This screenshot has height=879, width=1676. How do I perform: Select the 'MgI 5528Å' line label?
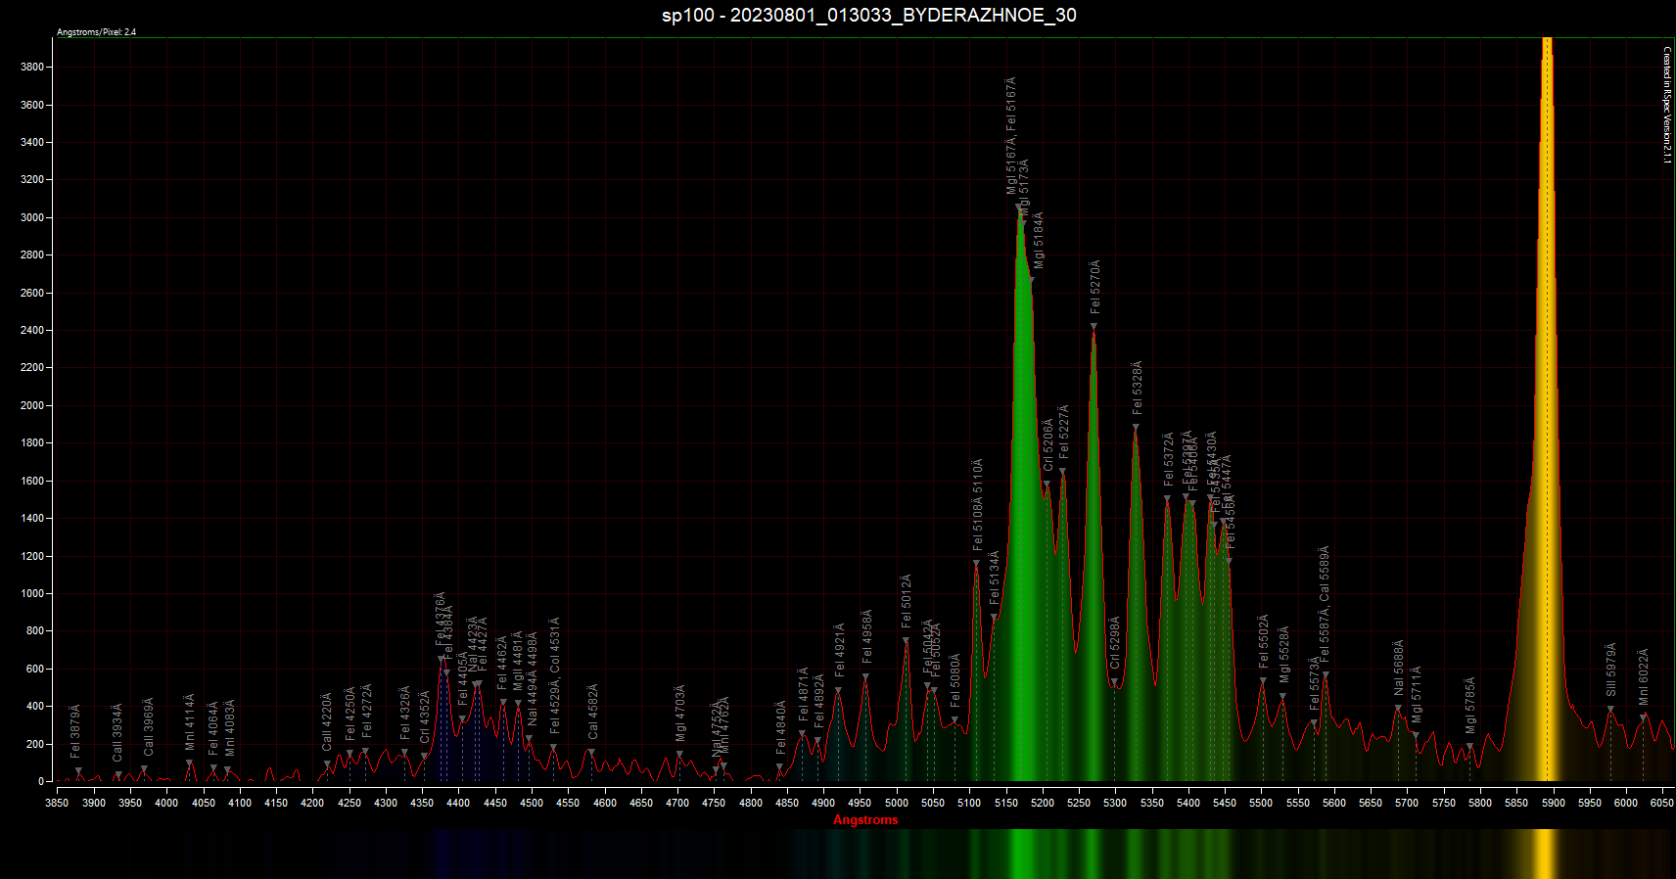[1284, 655]
